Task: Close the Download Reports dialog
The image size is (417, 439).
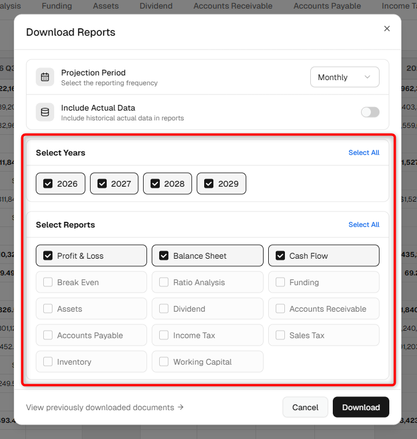Action: [387, 29]
